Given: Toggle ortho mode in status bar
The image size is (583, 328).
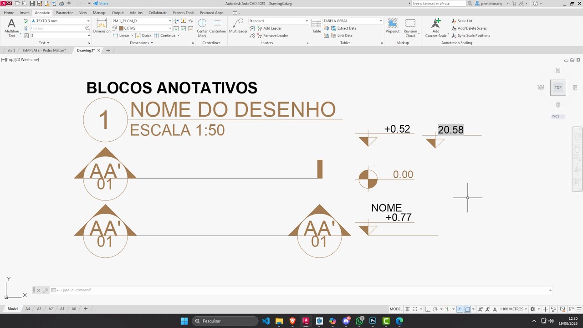Looking at the screenshot, I should 427,309.
